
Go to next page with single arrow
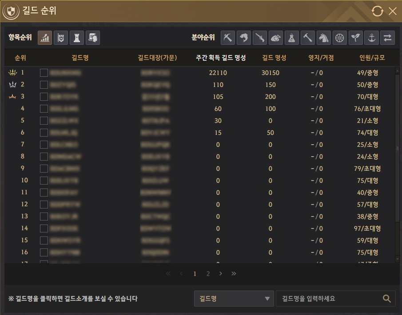(220, 273)
